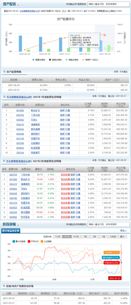Open fund name link in 2021年2季度 table header
Screen dimensions: 131x305
[19, 161]
